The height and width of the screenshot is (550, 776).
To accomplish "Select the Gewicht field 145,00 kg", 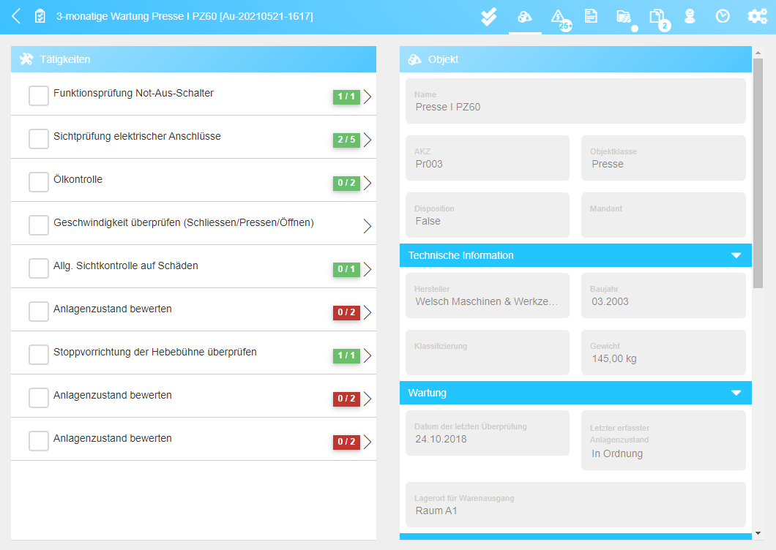I will pos(663,353).
